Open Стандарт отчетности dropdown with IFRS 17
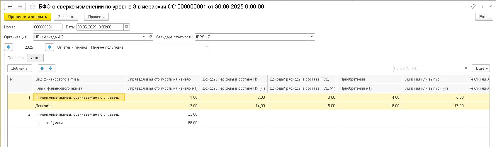 pyautogui.click(x=312, y=37)
